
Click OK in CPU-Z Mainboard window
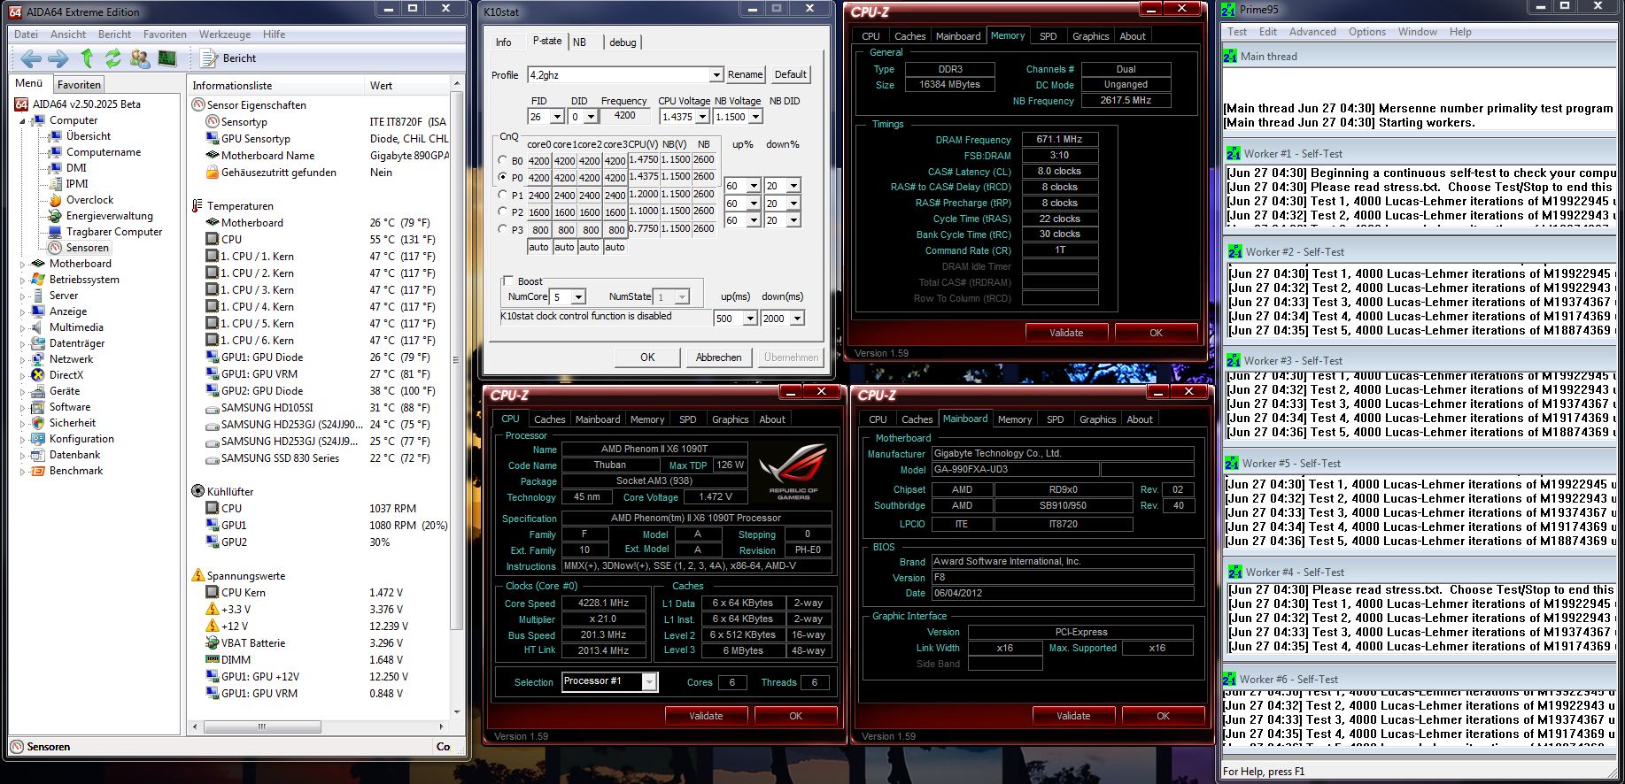point(1163,716)
